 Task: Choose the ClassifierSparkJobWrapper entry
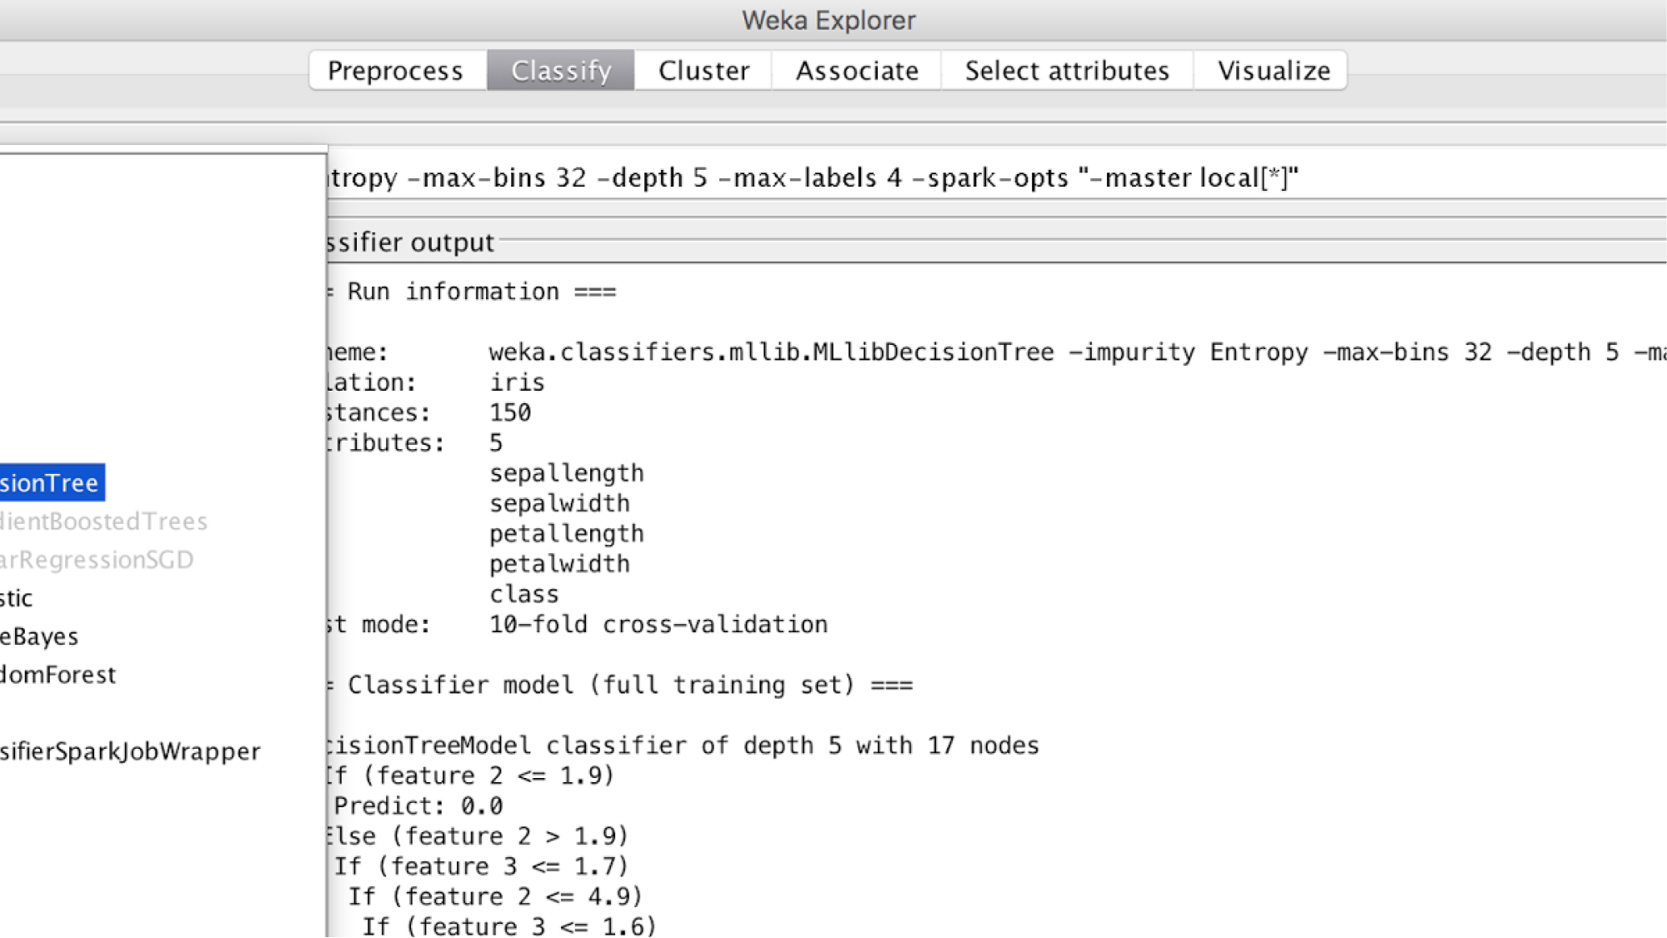point(130,751)
